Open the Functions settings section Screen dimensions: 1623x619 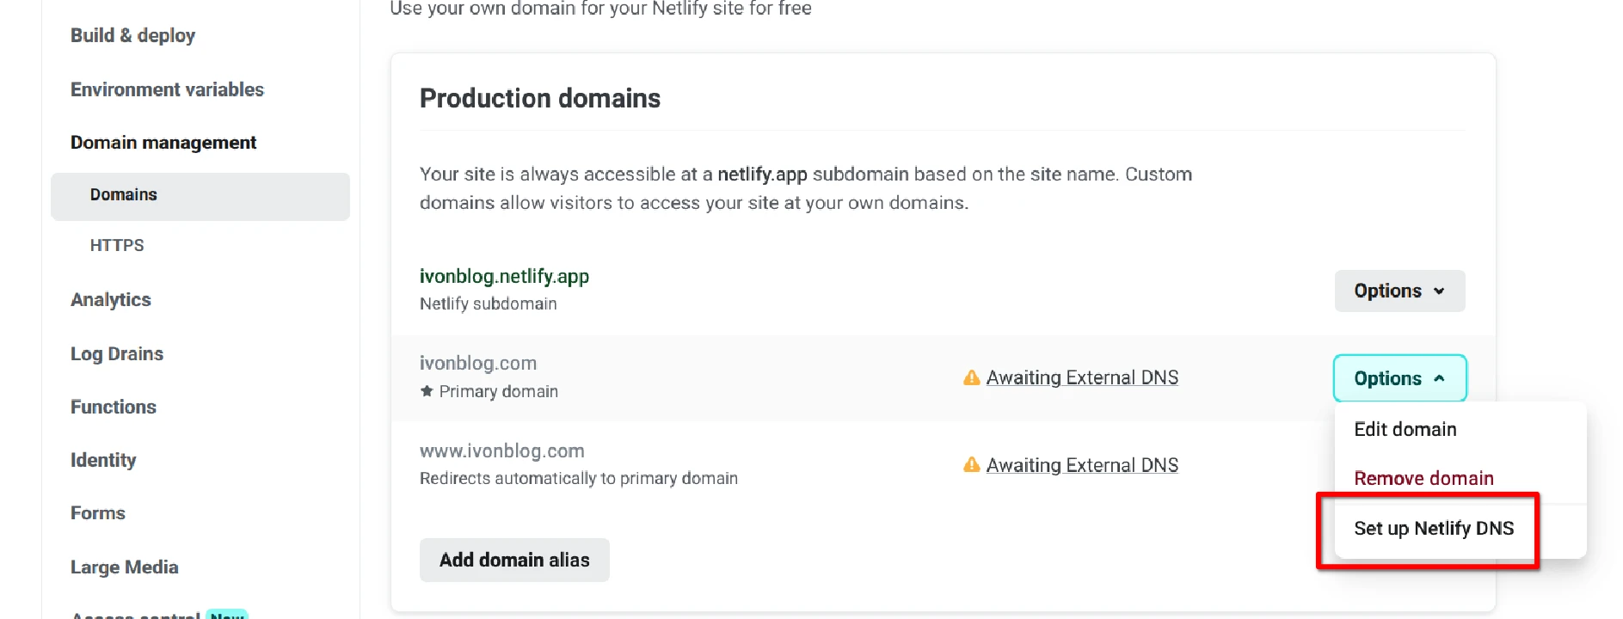coord(114,407)
